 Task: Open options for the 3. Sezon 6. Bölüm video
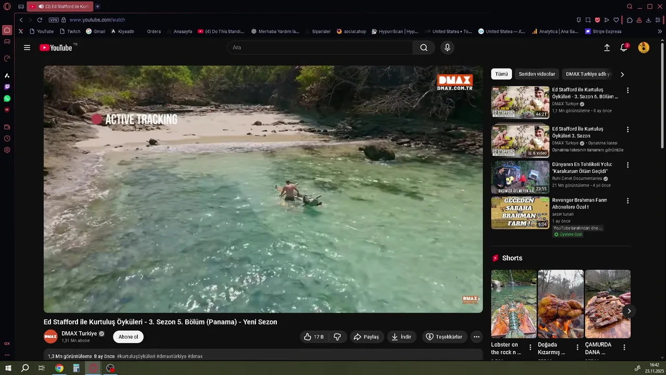pyautogui.click(x=627, y=90)
